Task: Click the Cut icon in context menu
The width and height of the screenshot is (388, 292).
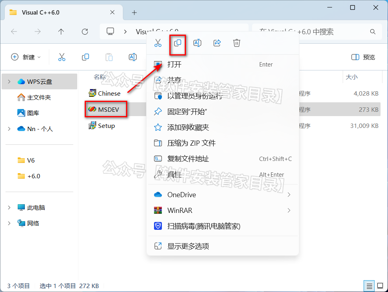Action: point(158,43)
